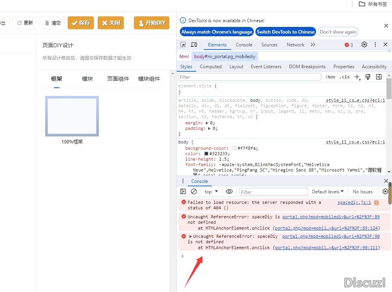
Task: Open the spacediy.js:1 source link
Action: pos(354,202)
